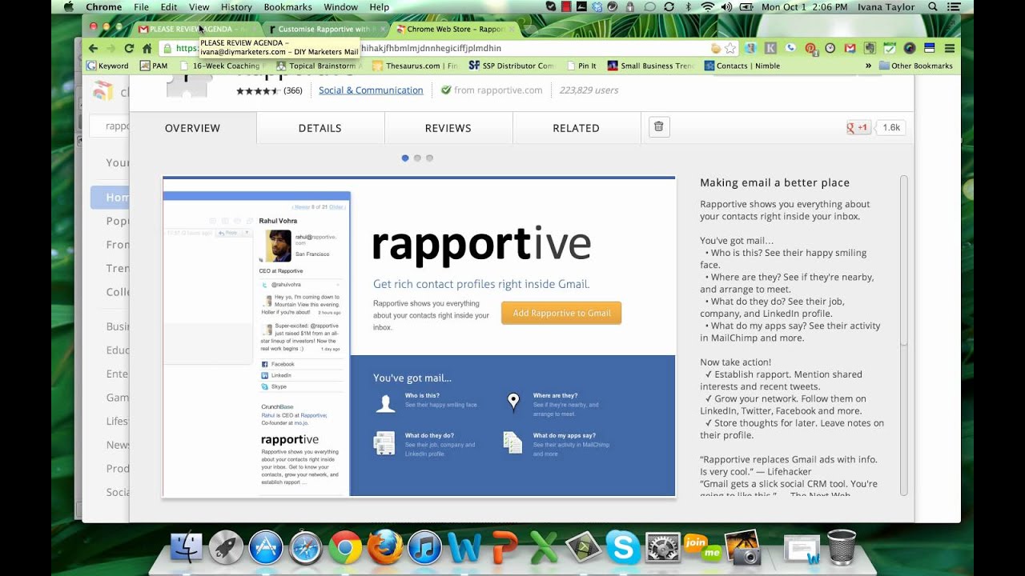Open PowerPoint from the dock
The width and height of the screenshot is (1025, 576).
(x=504, y=548)
